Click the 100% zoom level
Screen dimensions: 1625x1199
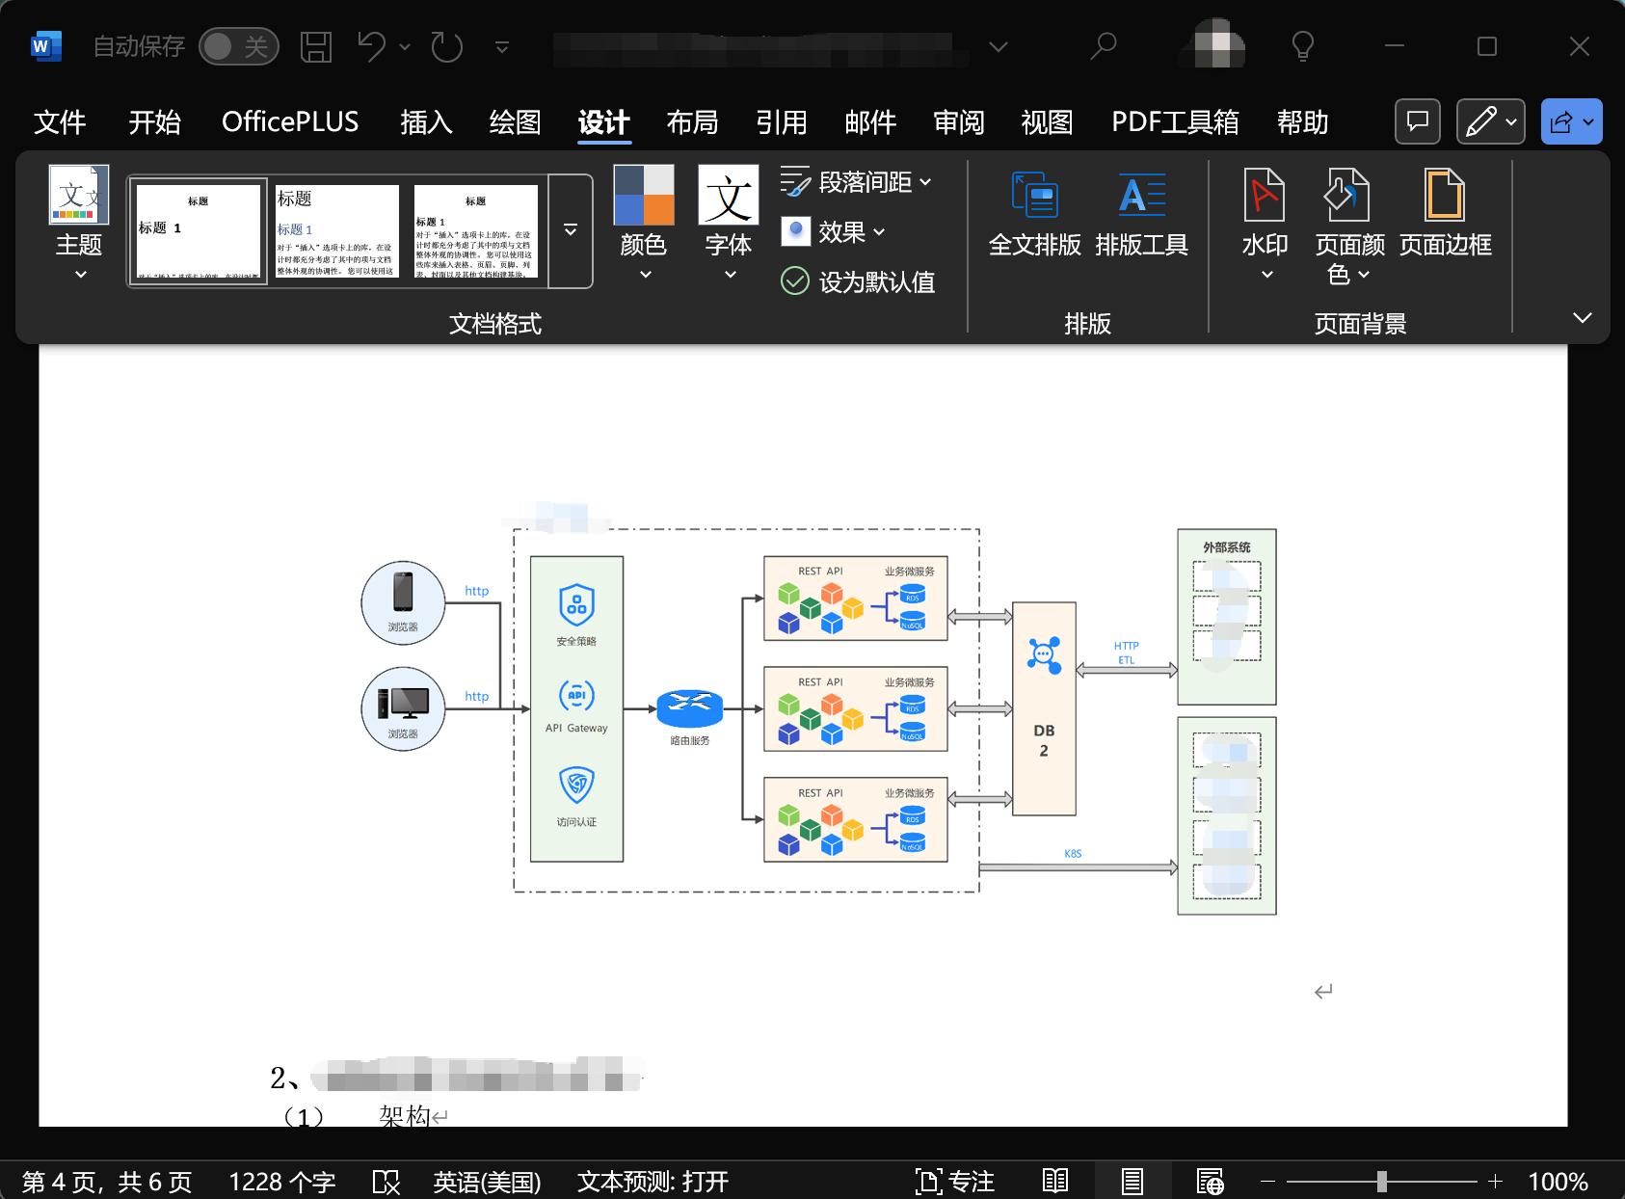(x=1558, y=1182)
